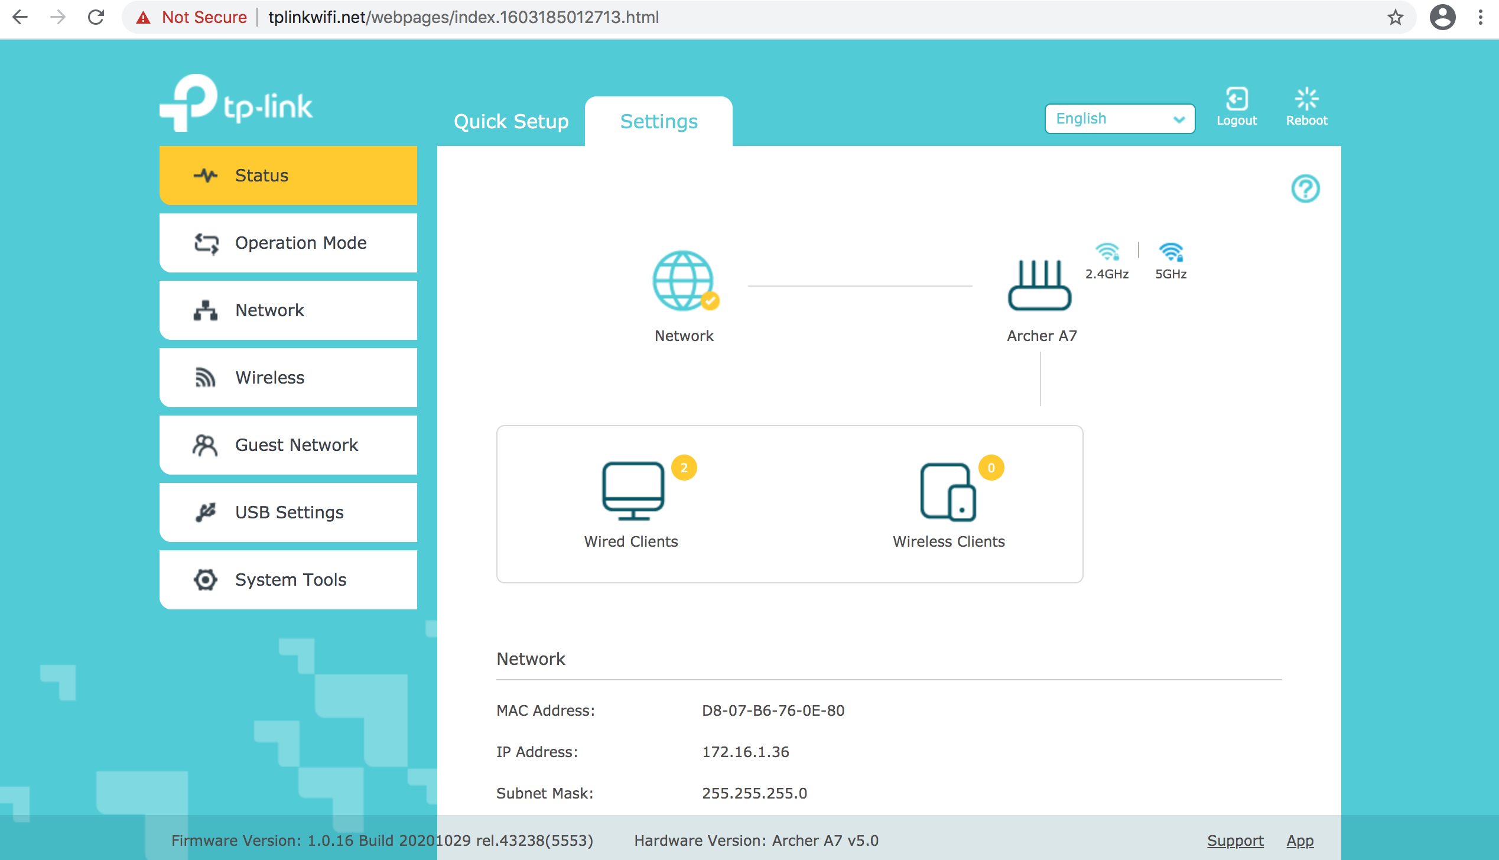The image size is (1499, 860).
Task: Click the browser address bar URL
Action: tap(463, 17)
